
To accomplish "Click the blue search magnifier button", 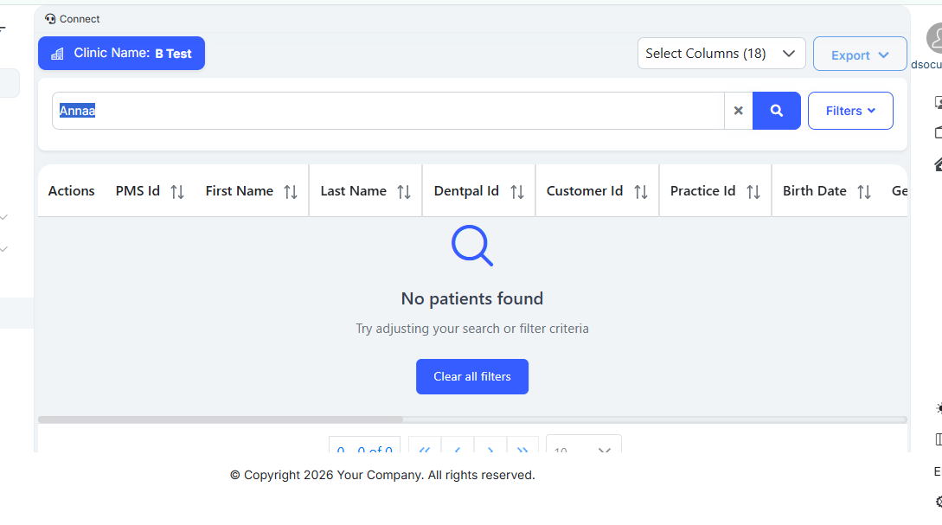I will [776, 111].
